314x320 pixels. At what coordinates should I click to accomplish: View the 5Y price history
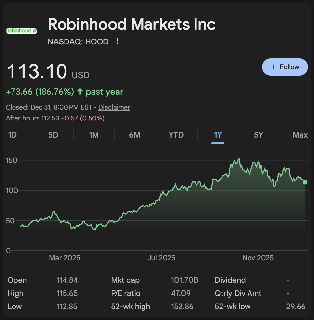[259, 135]
